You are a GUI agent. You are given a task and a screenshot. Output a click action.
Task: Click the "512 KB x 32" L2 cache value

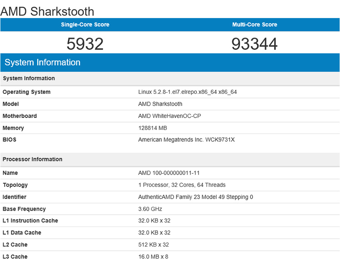point(153,245)
